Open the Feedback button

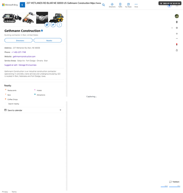pos(174,182)
